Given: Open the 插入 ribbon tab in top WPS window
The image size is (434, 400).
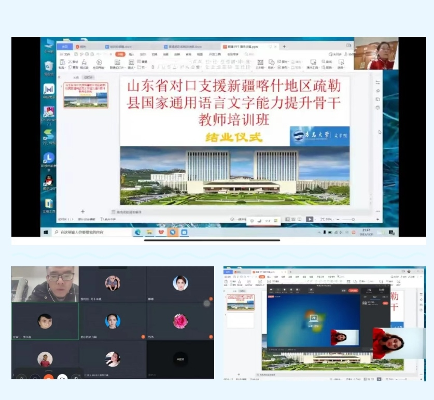Looking at the screenshot, I should 132,54.
